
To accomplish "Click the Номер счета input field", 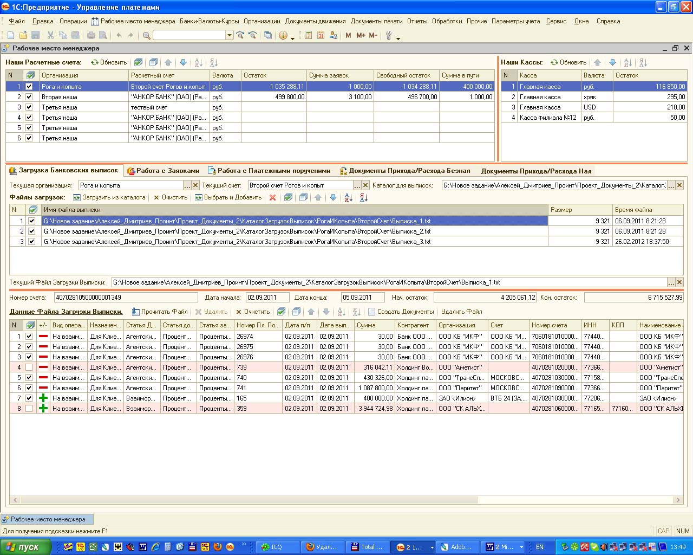I will 126,297.
